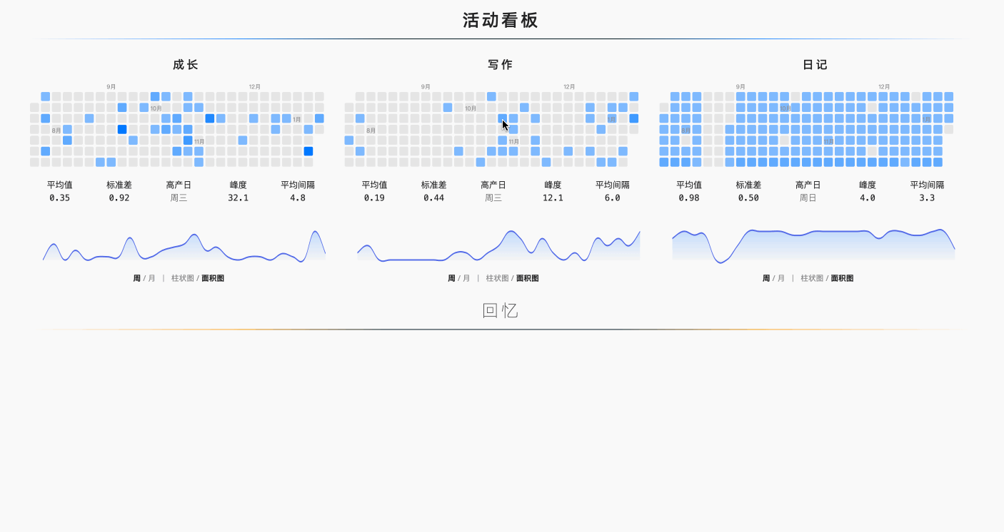1004x532 pixels.
Task: Switch 日记 chart to 月 view
Action: pyautogui.click(x=781, y=279)
